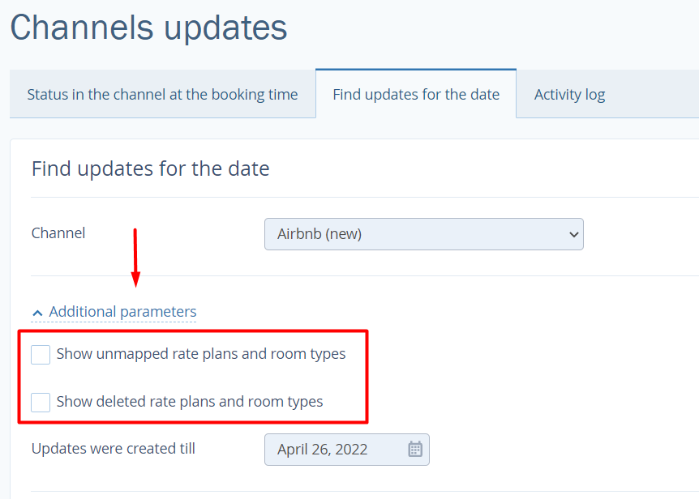The image size is (699, 499).
Task: Enable Show unmapped rate plans checkbox
Action: [x=41, y=355]
